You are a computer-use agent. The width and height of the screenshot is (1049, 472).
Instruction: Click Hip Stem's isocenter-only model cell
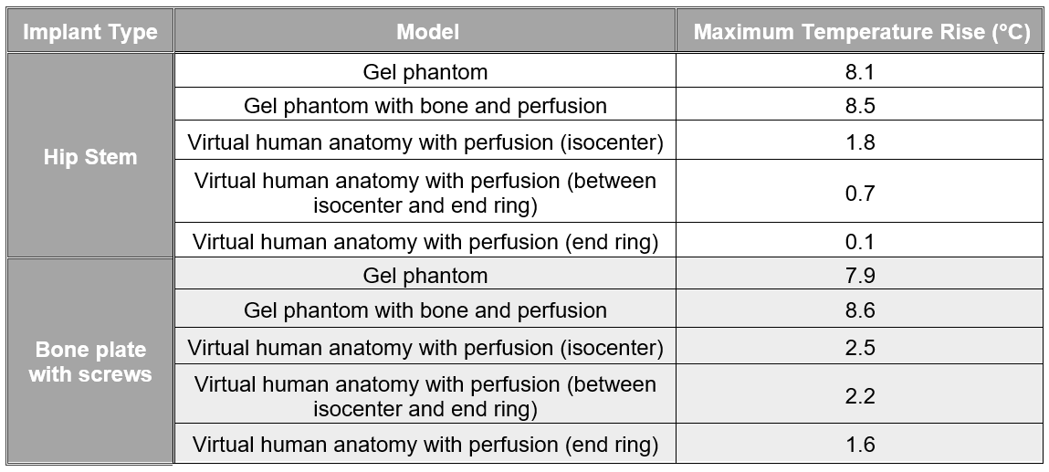[425, 142]
